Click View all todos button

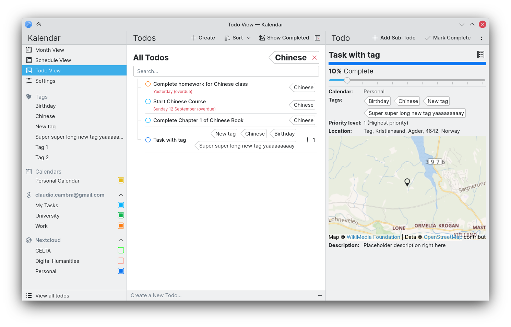click(x=74, y=295)
